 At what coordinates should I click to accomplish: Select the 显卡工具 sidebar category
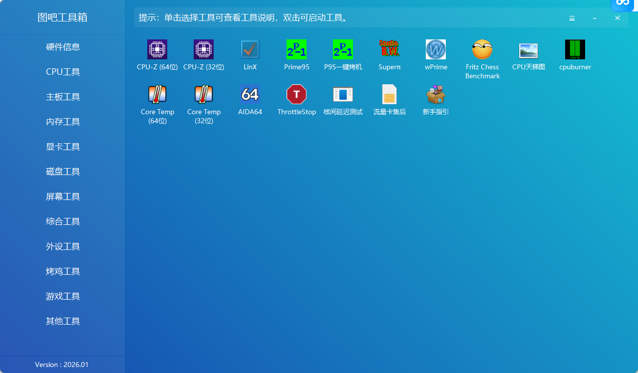click(62, 146)
